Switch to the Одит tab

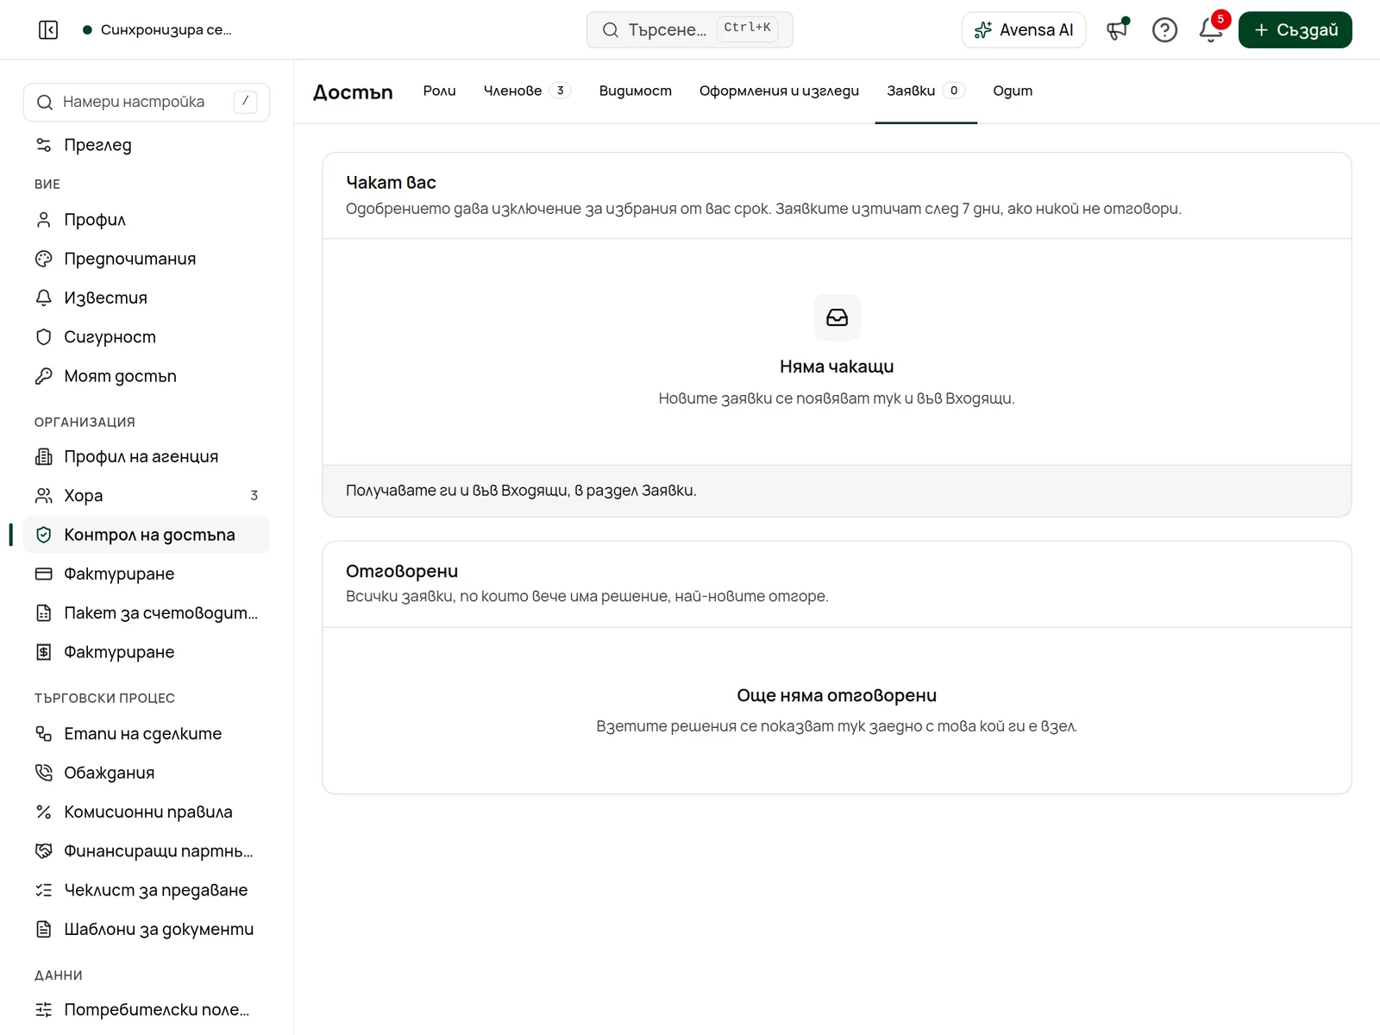1013,91
